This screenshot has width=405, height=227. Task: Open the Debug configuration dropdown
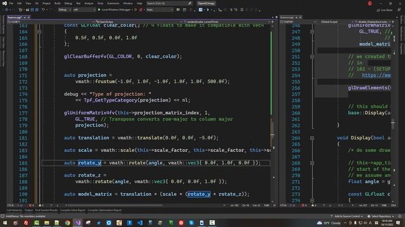point(65,10)
